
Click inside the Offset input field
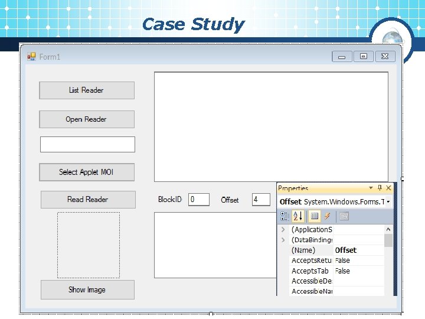pos(261,200)
